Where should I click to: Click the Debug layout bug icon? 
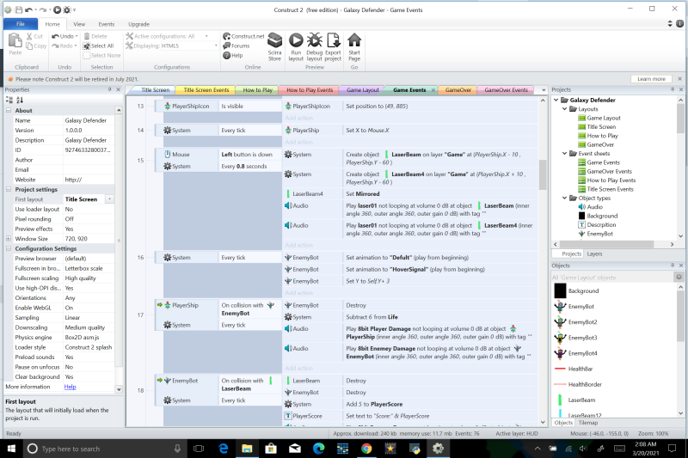(314, 40)
